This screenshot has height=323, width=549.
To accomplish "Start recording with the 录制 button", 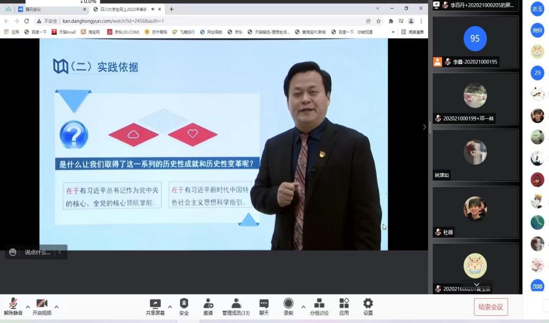I will tap(288, 305).
